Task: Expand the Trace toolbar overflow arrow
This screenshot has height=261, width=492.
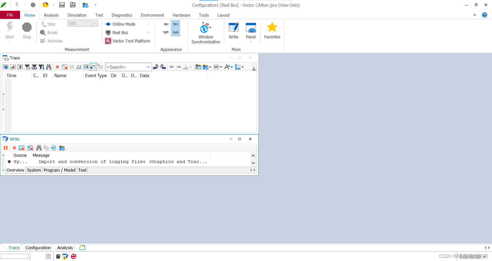Action: click(x=254, y=69)
